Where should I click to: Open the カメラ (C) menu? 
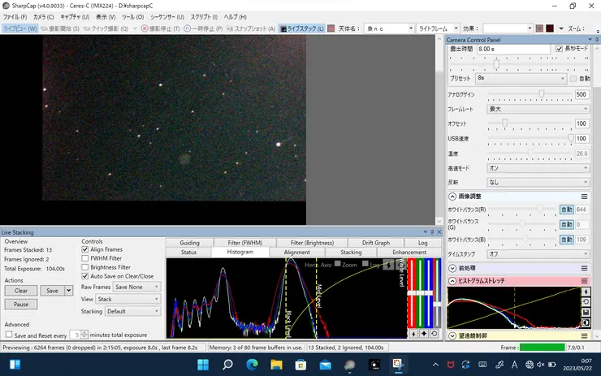(43, 17)
